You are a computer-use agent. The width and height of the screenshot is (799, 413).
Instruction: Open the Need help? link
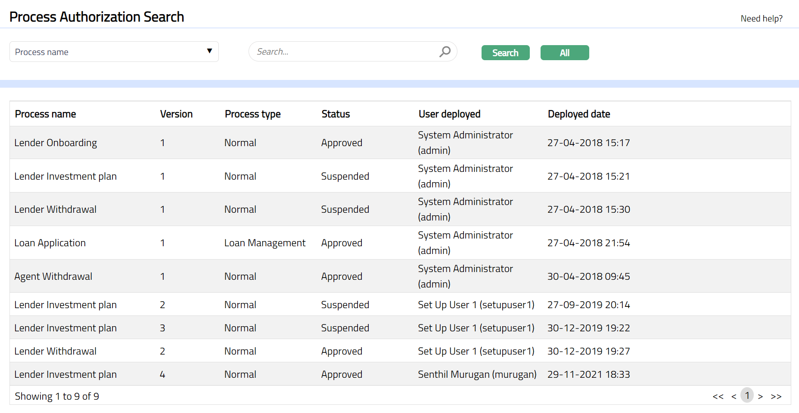[x=762, y=18]
